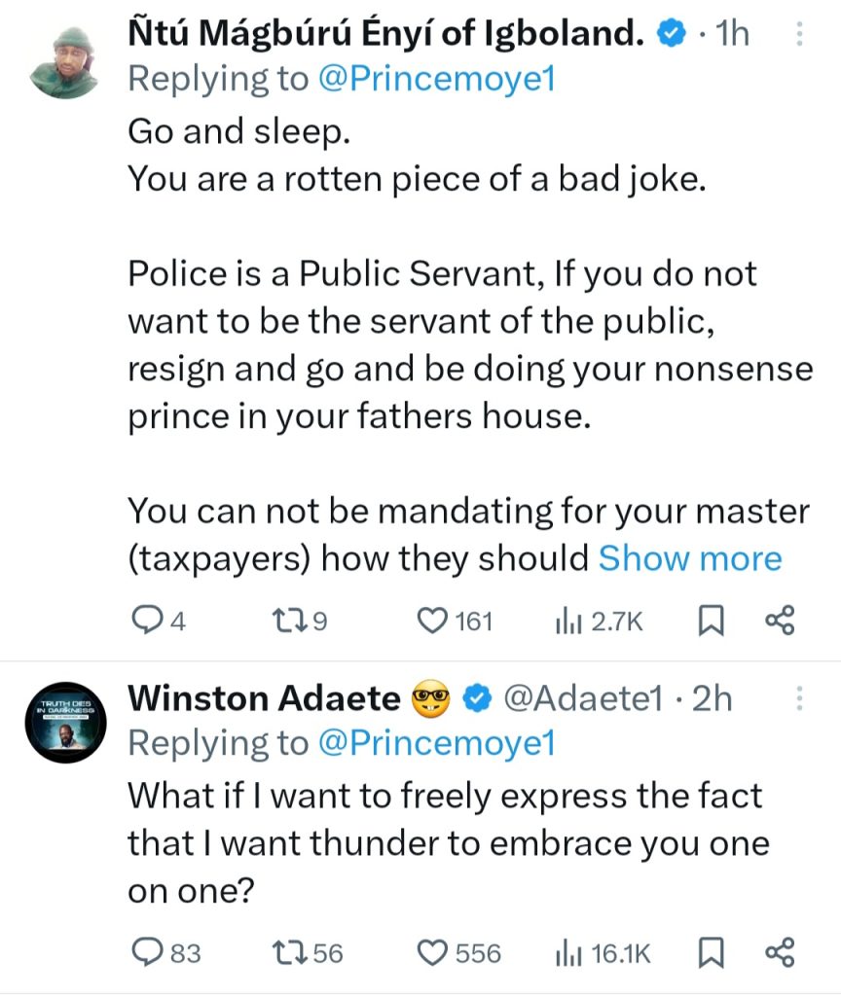Open more options for Winston Adaete tweet
Screen dimensions: 841x996
(799, 698)
